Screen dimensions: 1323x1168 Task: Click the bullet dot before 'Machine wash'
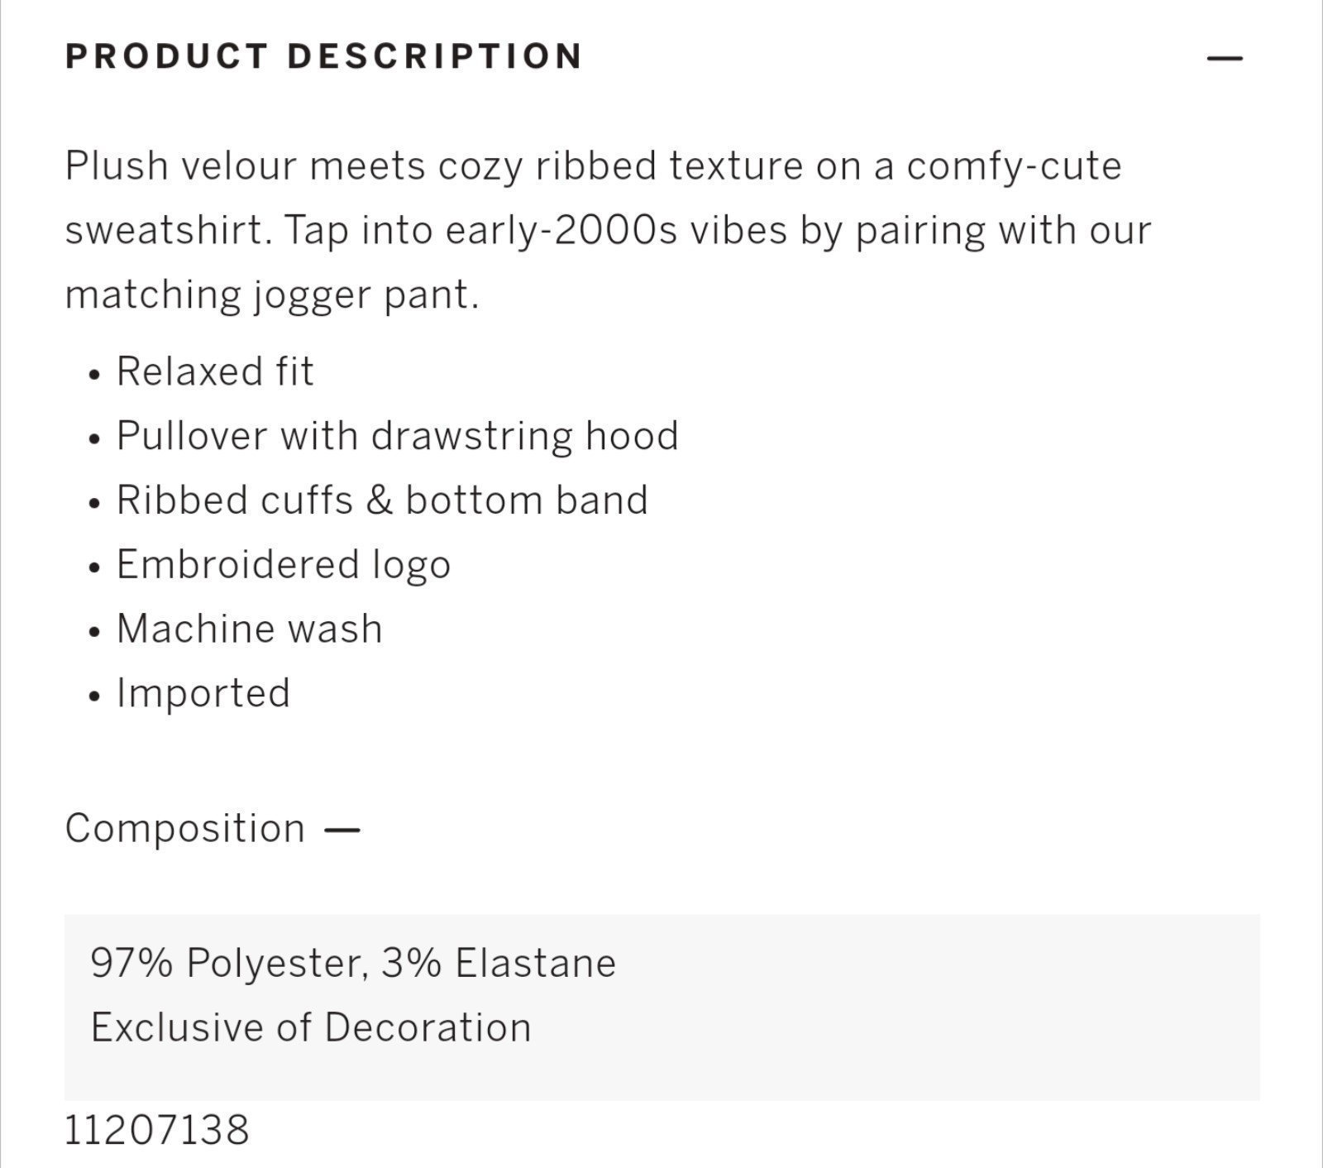click(95, 632)
